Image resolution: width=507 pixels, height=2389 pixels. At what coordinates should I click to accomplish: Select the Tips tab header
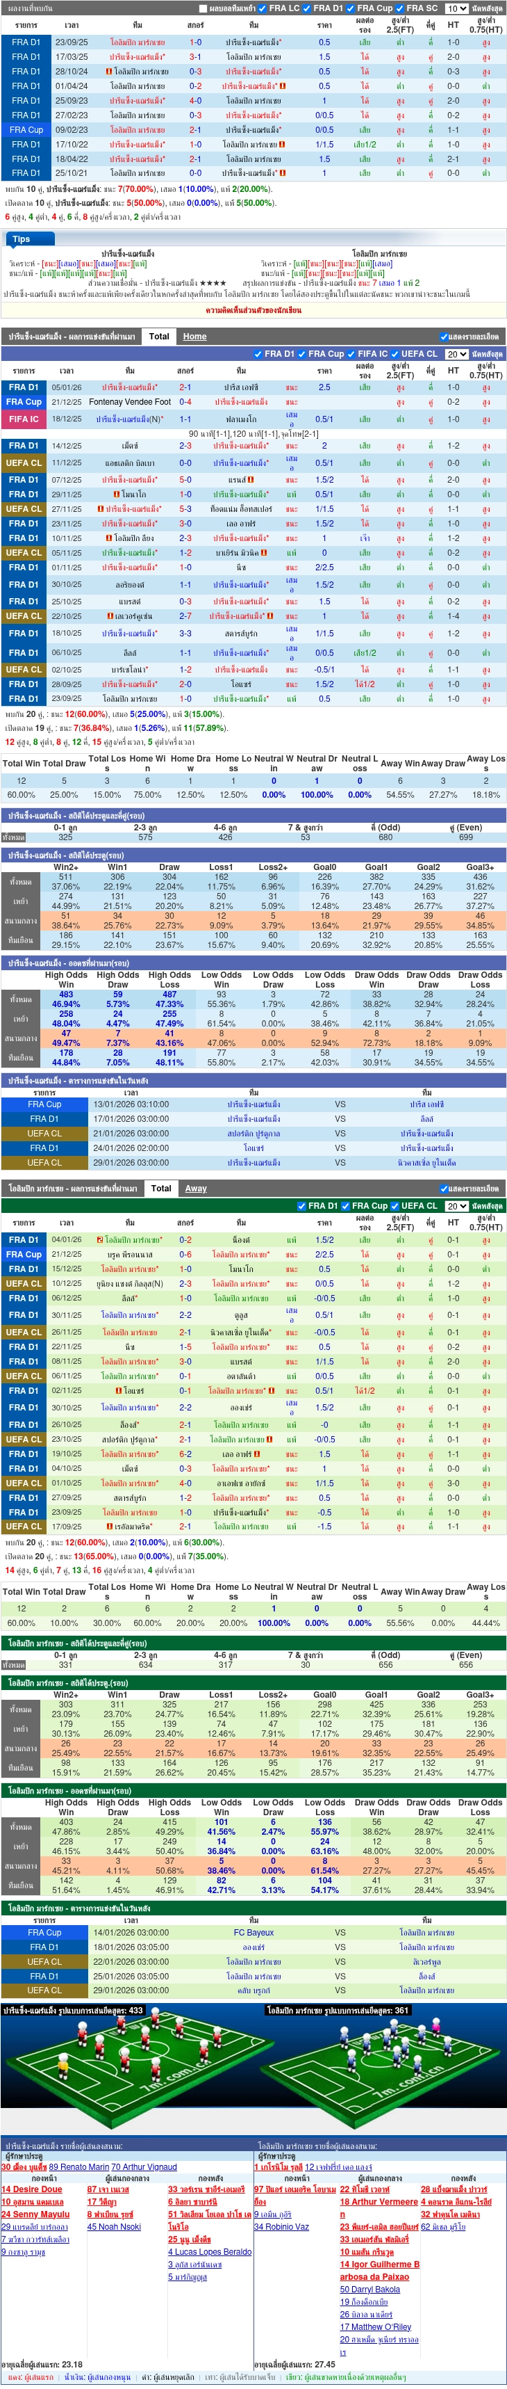click(22, 239)
